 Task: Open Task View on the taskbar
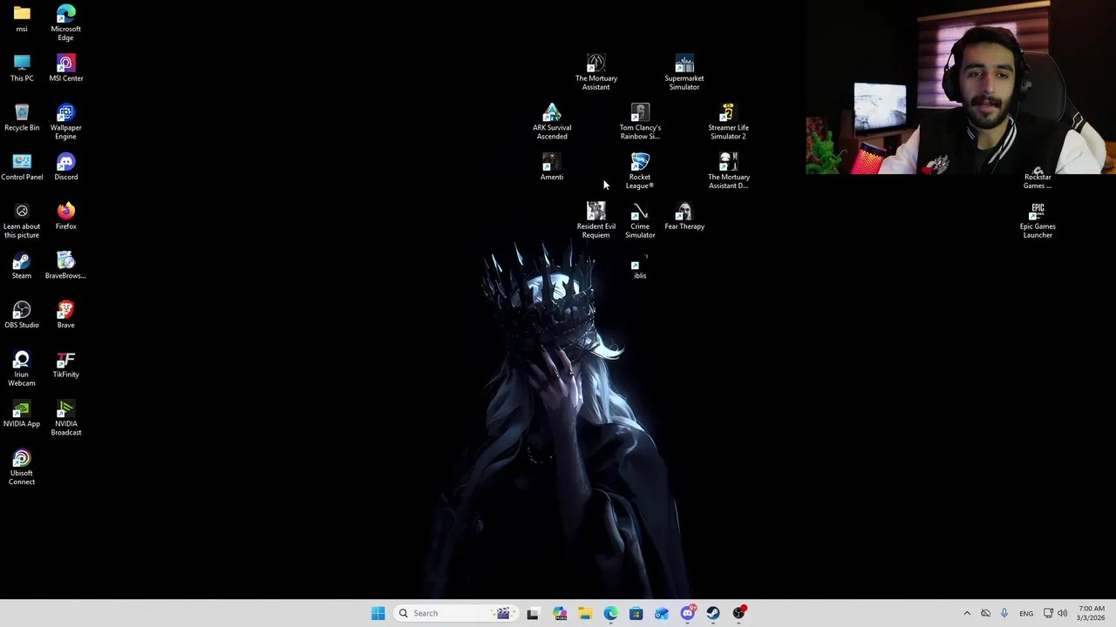click(x=533, y=613)
